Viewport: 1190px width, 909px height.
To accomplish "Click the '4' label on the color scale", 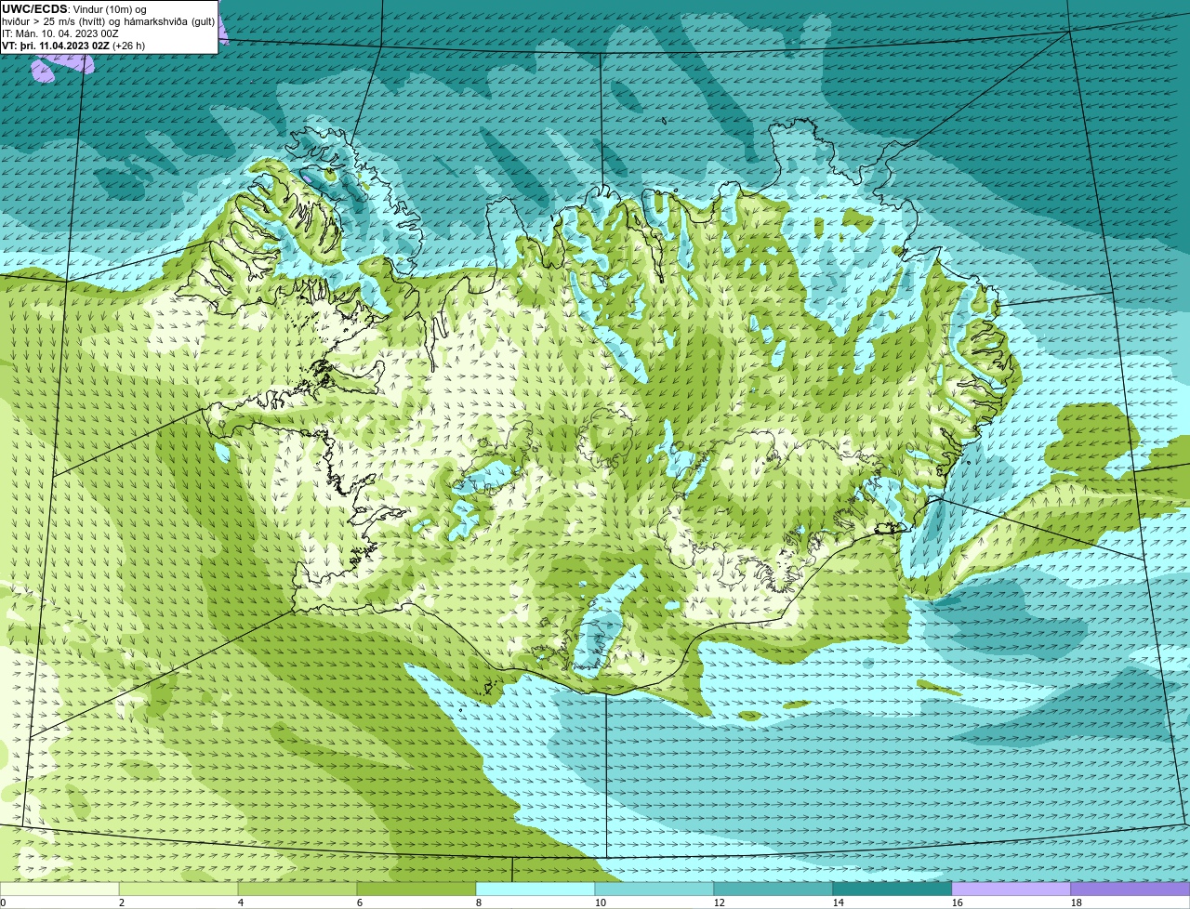I will (x=241, y=902).
